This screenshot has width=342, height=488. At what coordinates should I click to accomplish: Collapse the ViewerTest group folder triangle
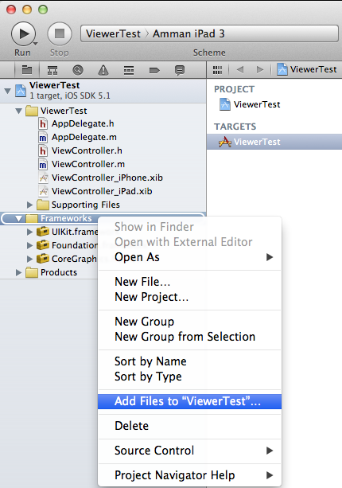pos(19,111)
